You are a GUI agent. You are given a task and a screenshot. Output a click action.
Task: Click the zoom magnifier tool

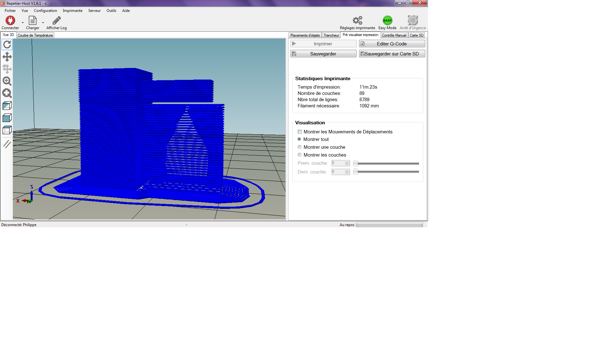pyautogui.click(x=7, y=81)
